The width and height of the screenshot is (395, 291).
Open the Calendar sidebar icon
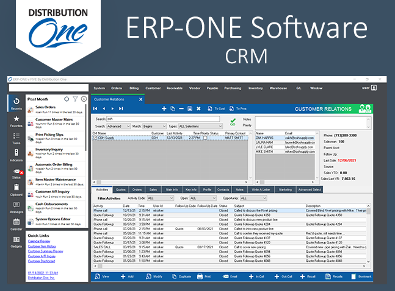click(x=16, y=224)
